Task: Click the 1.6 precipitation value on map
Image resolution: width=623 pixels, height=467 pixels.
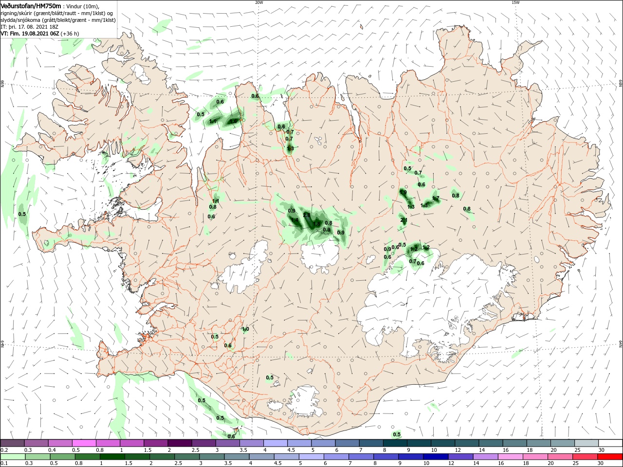Action: coord(234,121)
